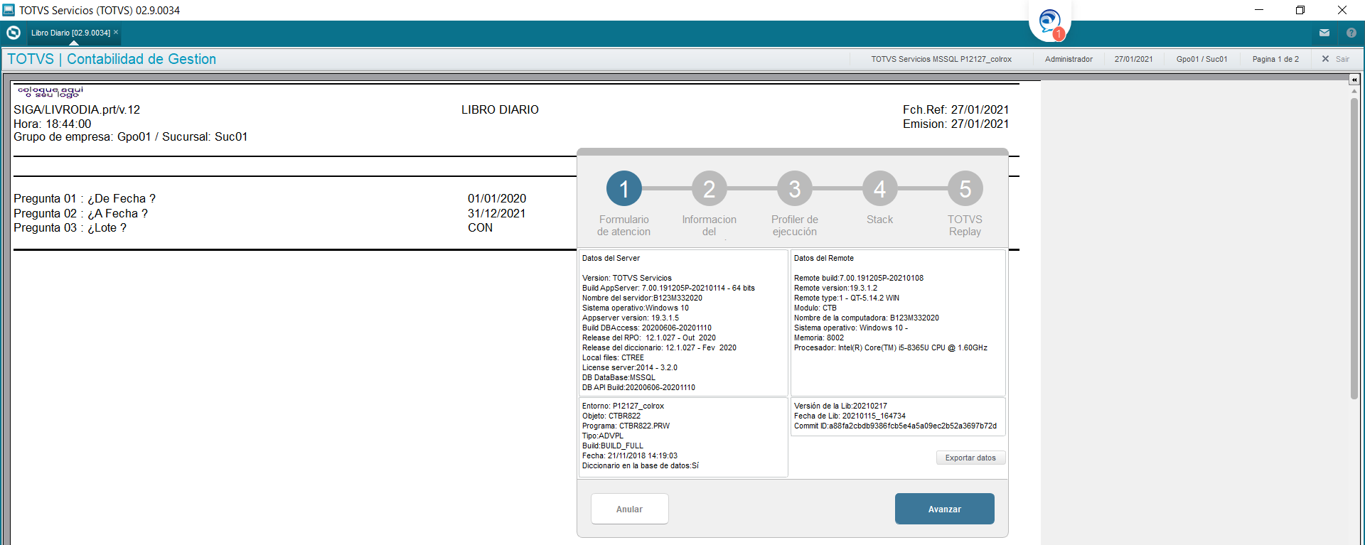This screenshot has width=1365, height=545.
Task: Click SIGA/LIVRODIA.prt/v.12 text
Action: click(77, 109)
